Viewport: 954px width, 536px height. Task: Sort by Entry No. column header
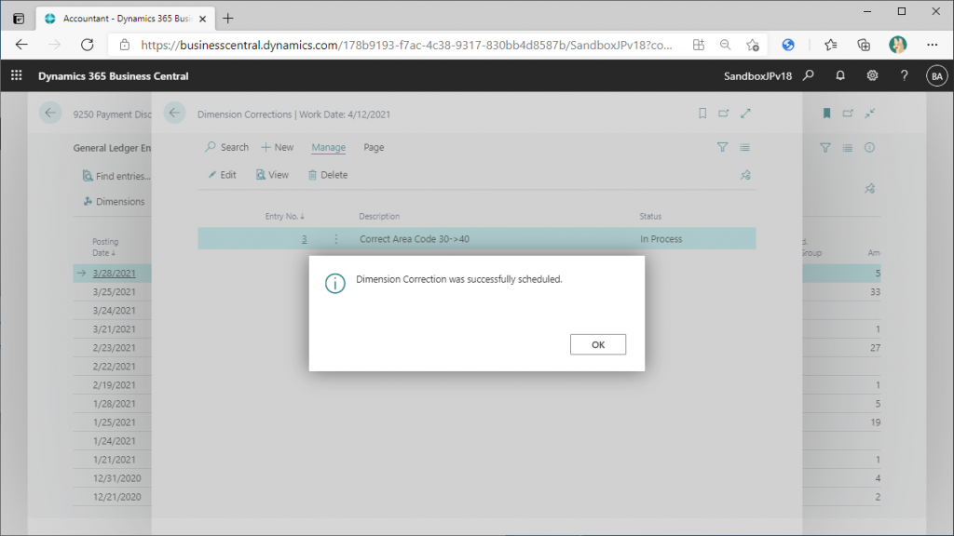click(x=284, y=216)
